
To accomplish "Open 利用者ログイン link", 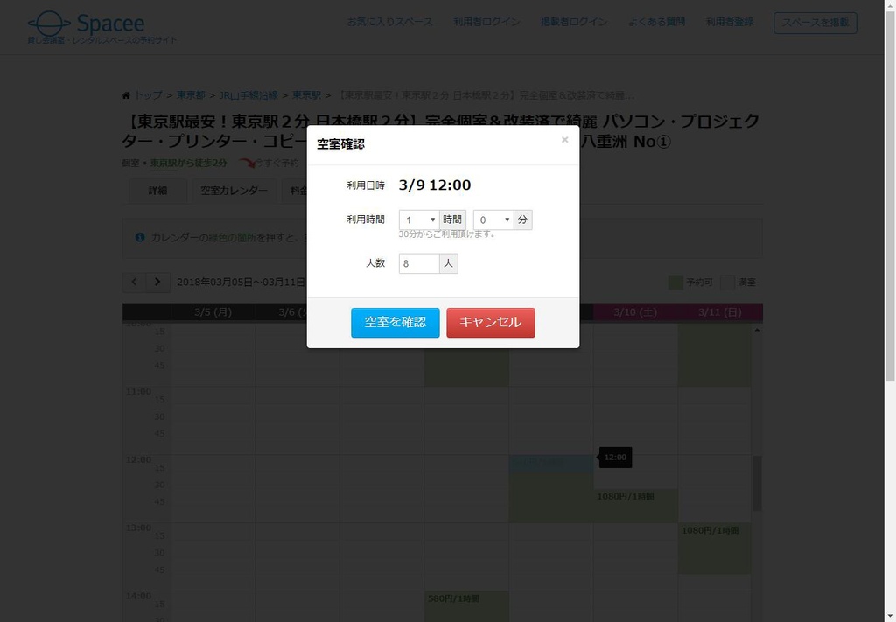I will click(x=486, y=22).
